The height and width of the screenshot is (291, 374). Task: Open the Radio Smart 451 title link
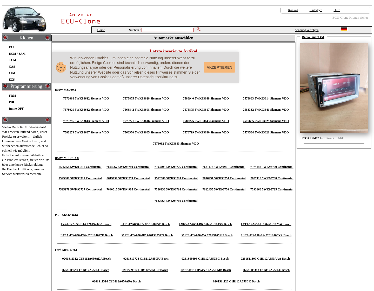[313, 37]
